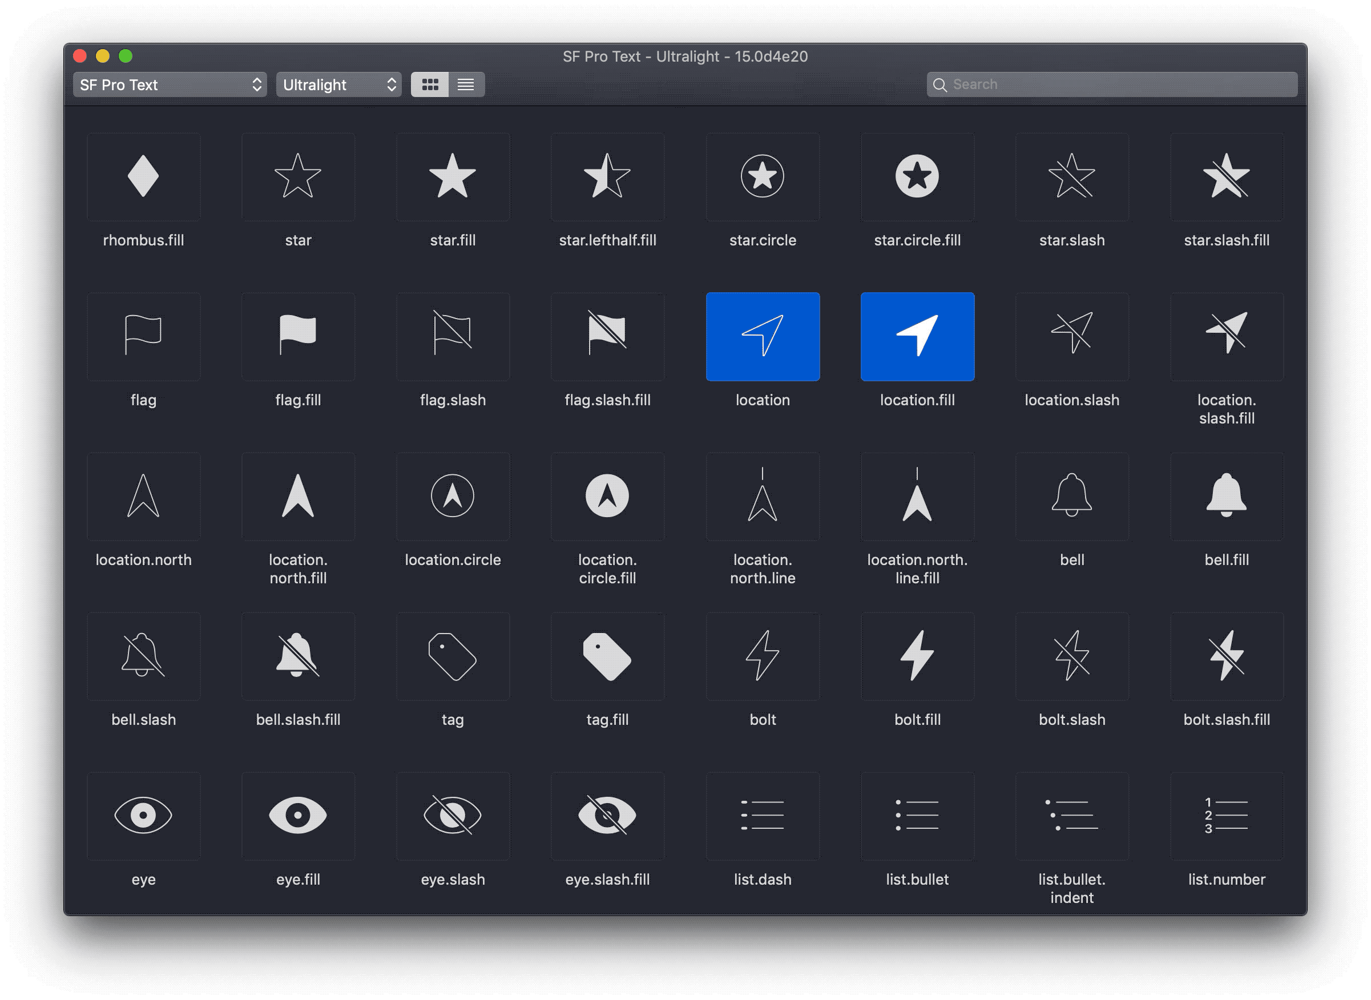Focus the Search field
Viewport: 1371px width, 1000px height.
[1112, 84]
